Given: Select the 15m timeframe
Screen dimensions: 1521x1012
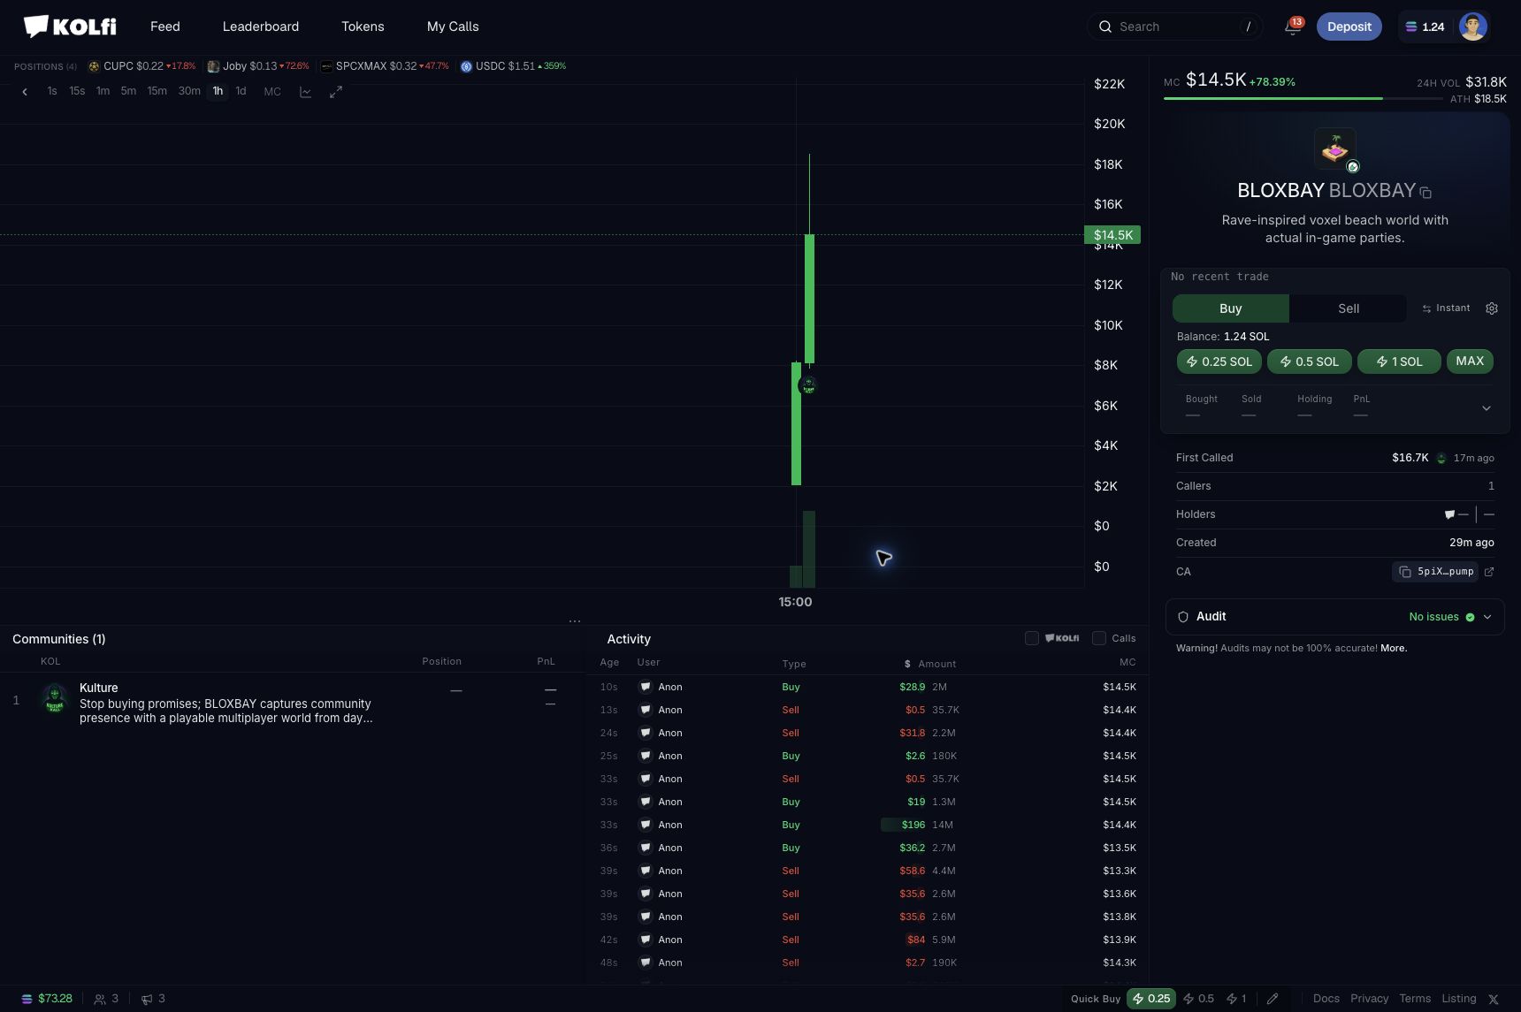Looking at the screenshot, I should click(x=157, y=91).
